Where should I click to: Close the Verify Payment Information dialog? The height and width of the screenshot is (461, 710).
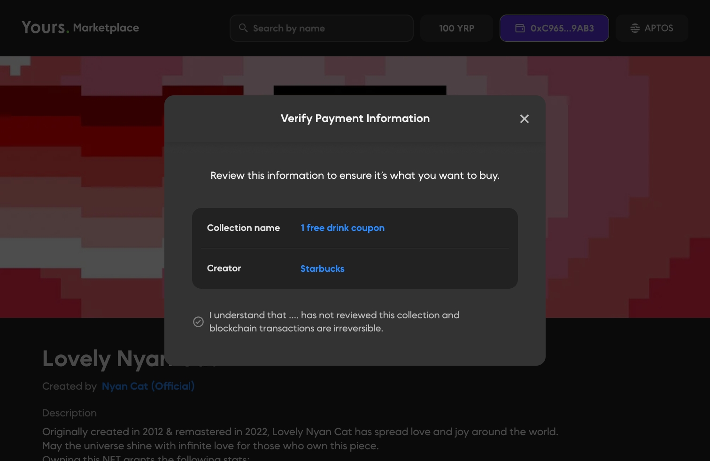tap(525, 119)
